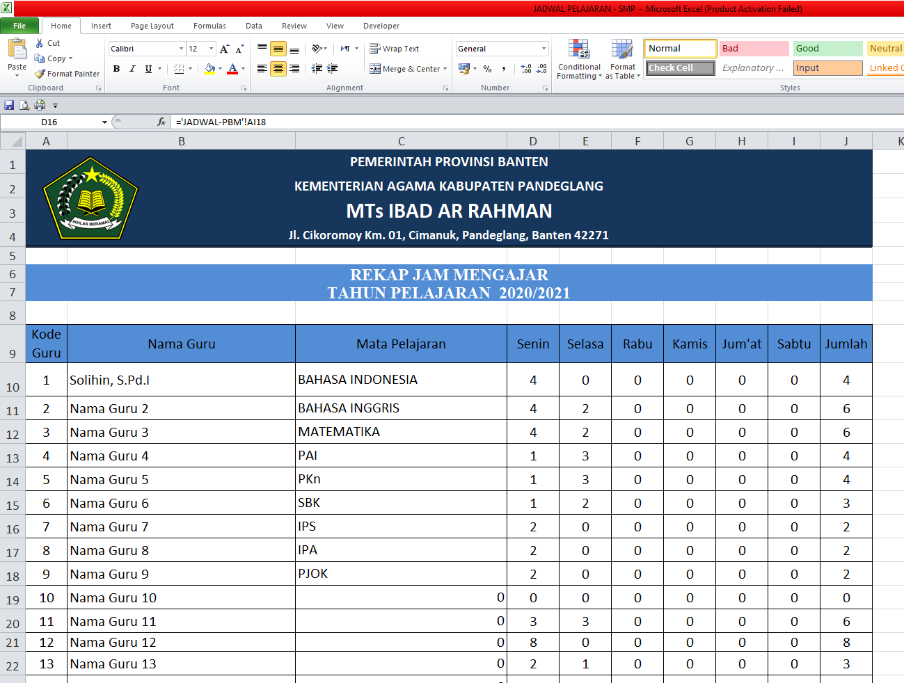This screenshot has width=904, height=683.
Task: Switch to the Developer ribbon tab
Action: click(x=381, y=26)
